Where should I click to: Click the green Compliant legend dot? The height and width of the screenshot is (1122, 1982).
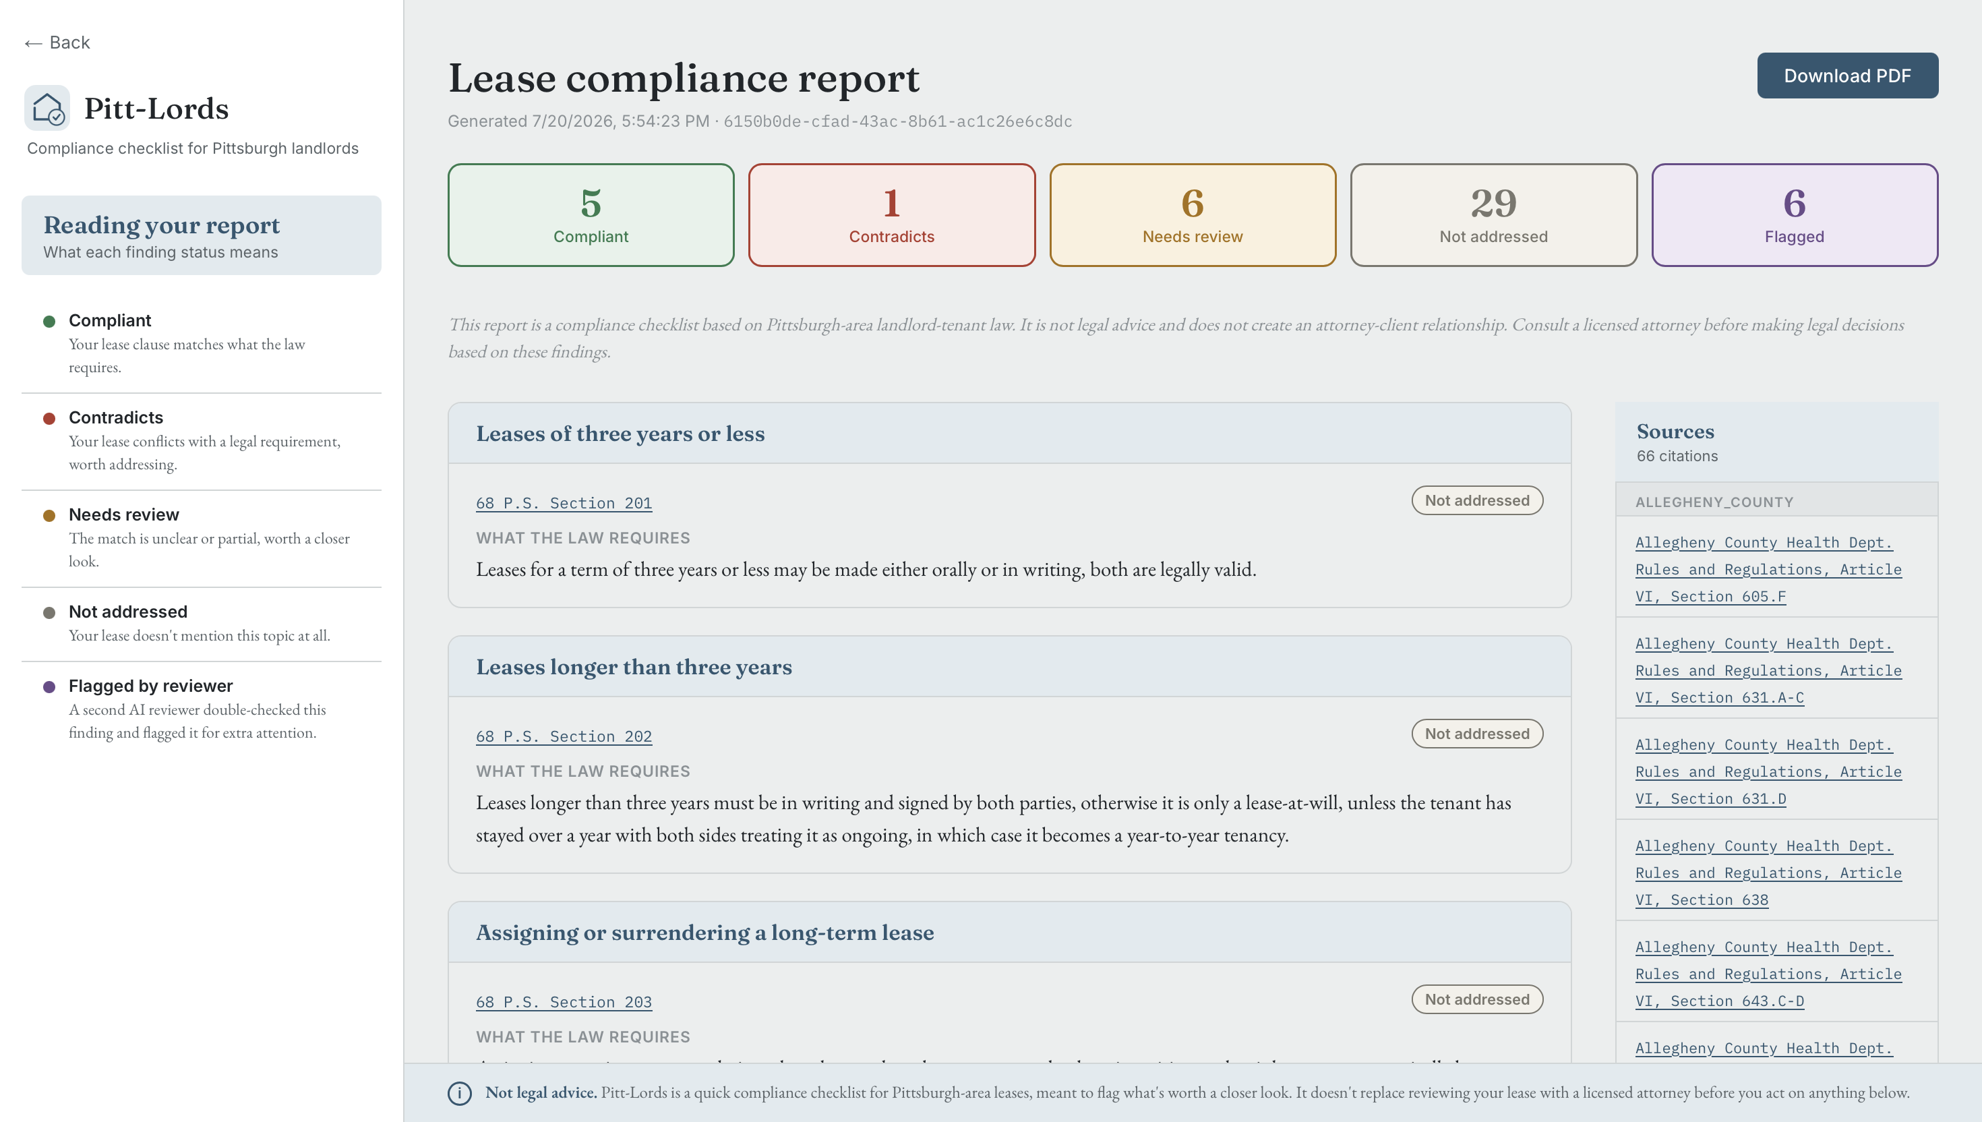point(49,322)
